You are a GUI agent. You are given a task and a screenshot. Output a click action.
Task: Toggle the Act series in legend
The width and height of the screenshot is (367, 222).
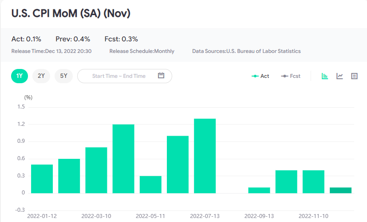pos(260,76)
